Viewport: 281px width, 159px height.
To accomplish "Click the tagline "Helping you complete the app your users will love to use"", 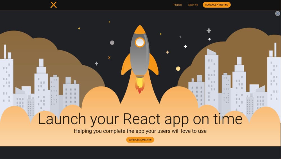I will 140,131.
